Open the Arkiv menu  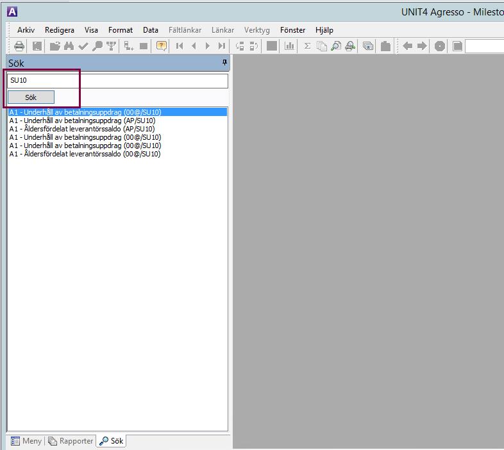pyautogui.click(x=26, y=30)
